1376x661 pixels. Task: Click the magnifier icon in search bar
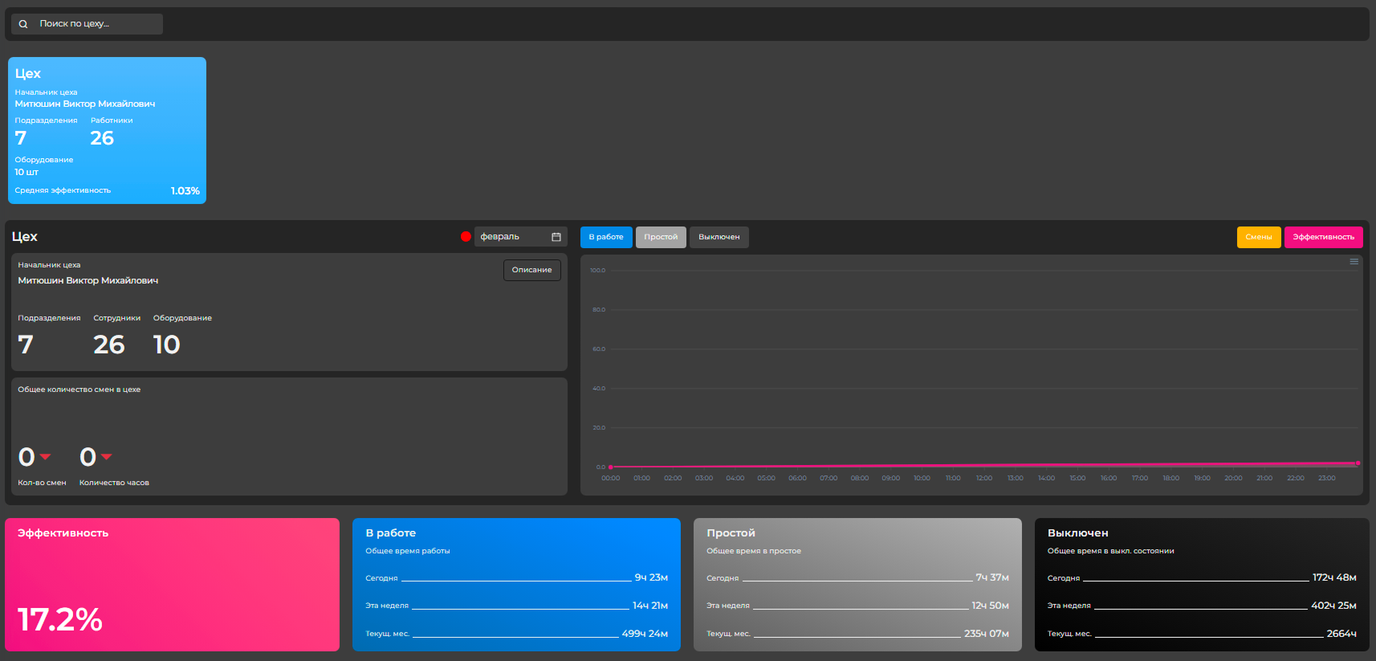coord(23,24)
